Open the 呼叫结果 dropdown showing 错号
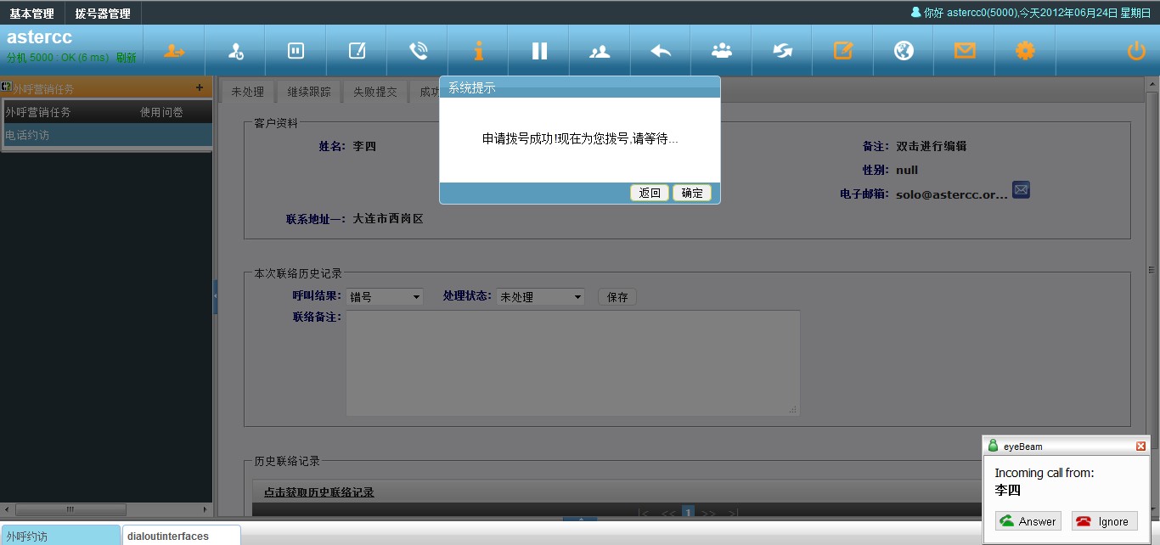 pos(385,297)
